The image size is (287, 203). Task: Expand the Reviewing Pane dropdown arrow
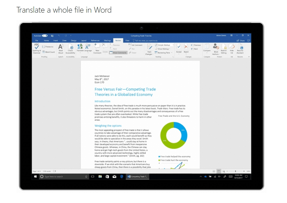(172, 52)
